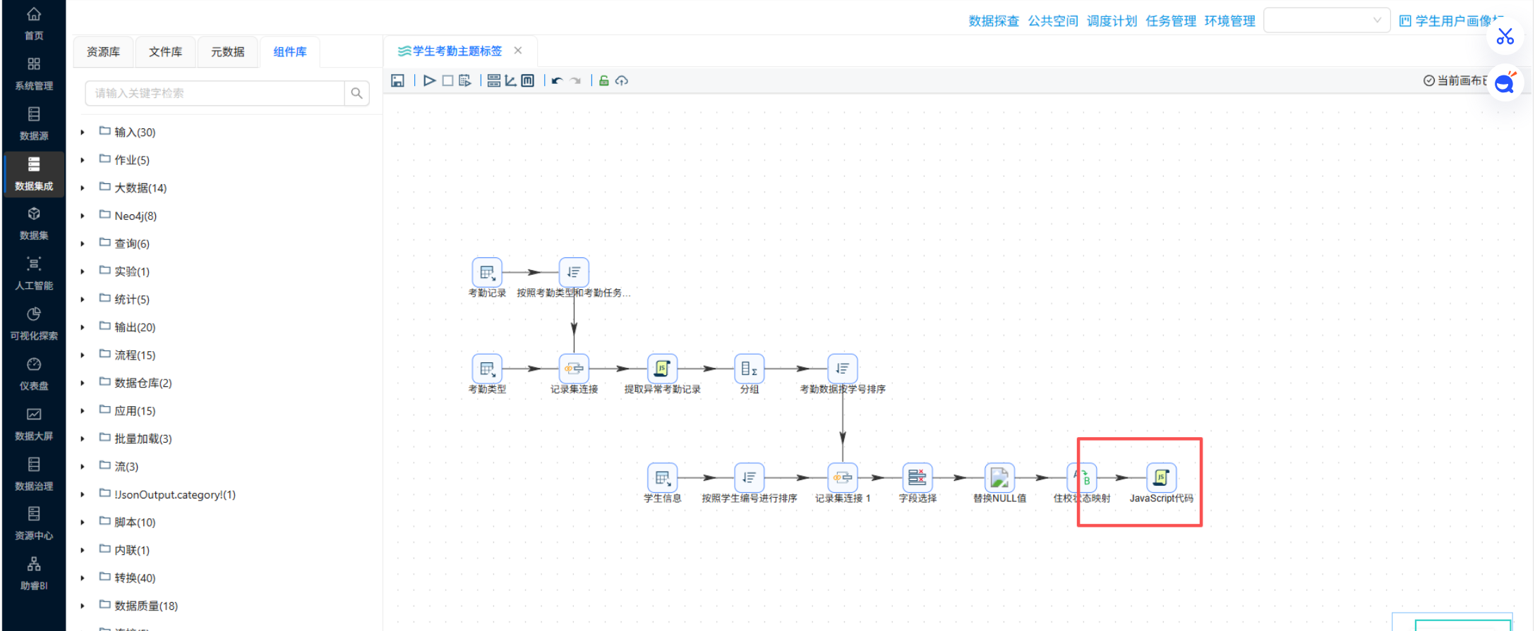The image size is (1535, 631).
Task: Select the 提取异常考勤记录 script node
Action: [662, 368]
